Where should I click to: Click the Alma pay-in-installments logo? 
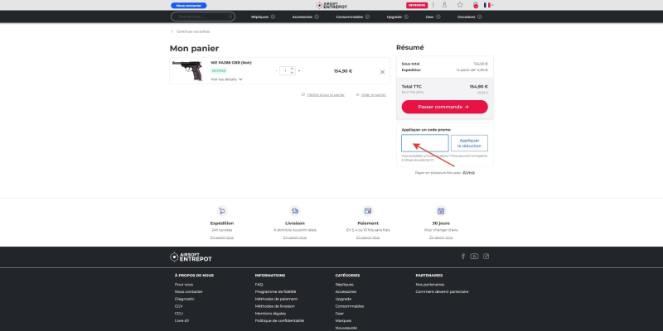point(468,173)
